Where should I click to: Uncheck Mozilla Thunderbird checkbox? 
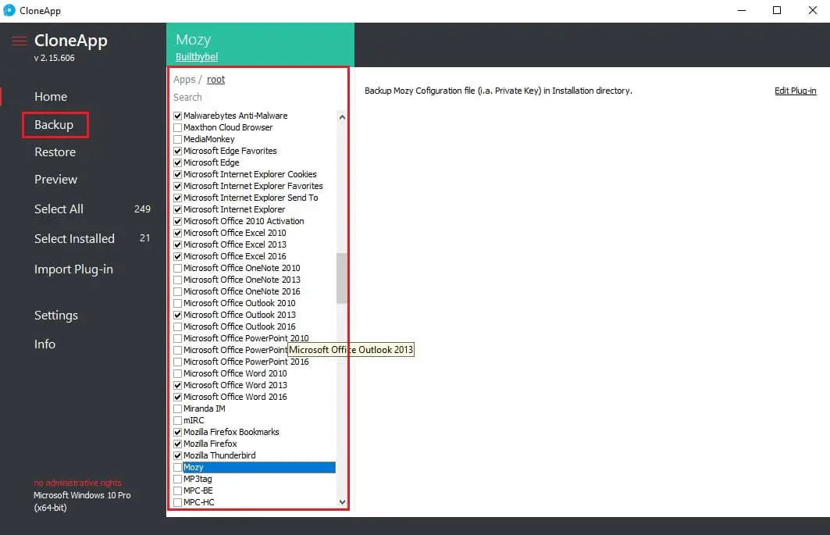tap(178, 455)
